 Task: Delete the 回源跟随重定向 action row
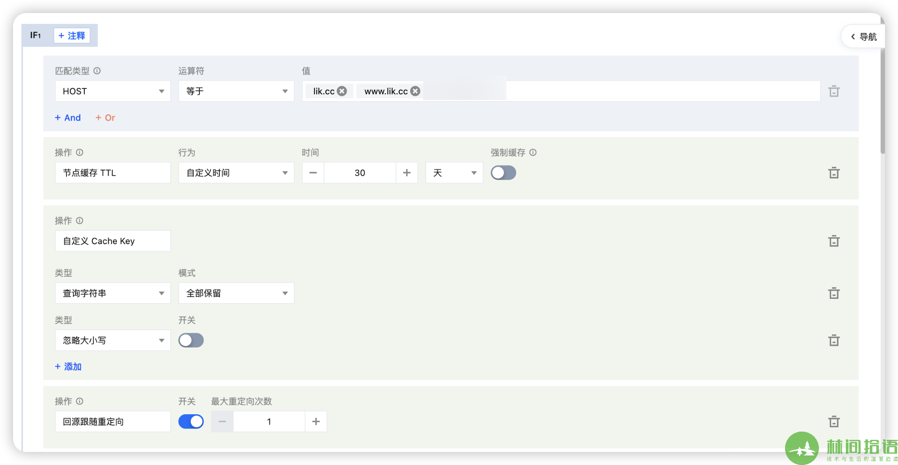click(x=834, y=421)
